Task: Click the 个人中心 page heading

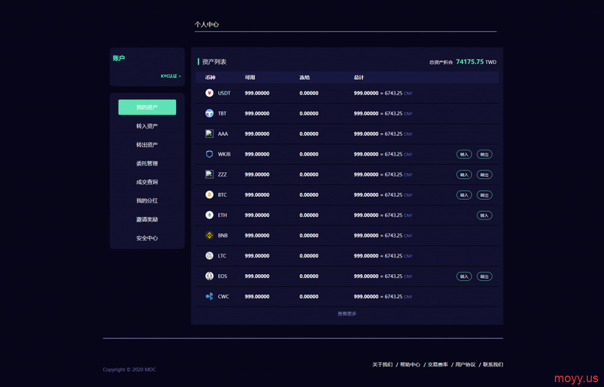Action: 207,24
